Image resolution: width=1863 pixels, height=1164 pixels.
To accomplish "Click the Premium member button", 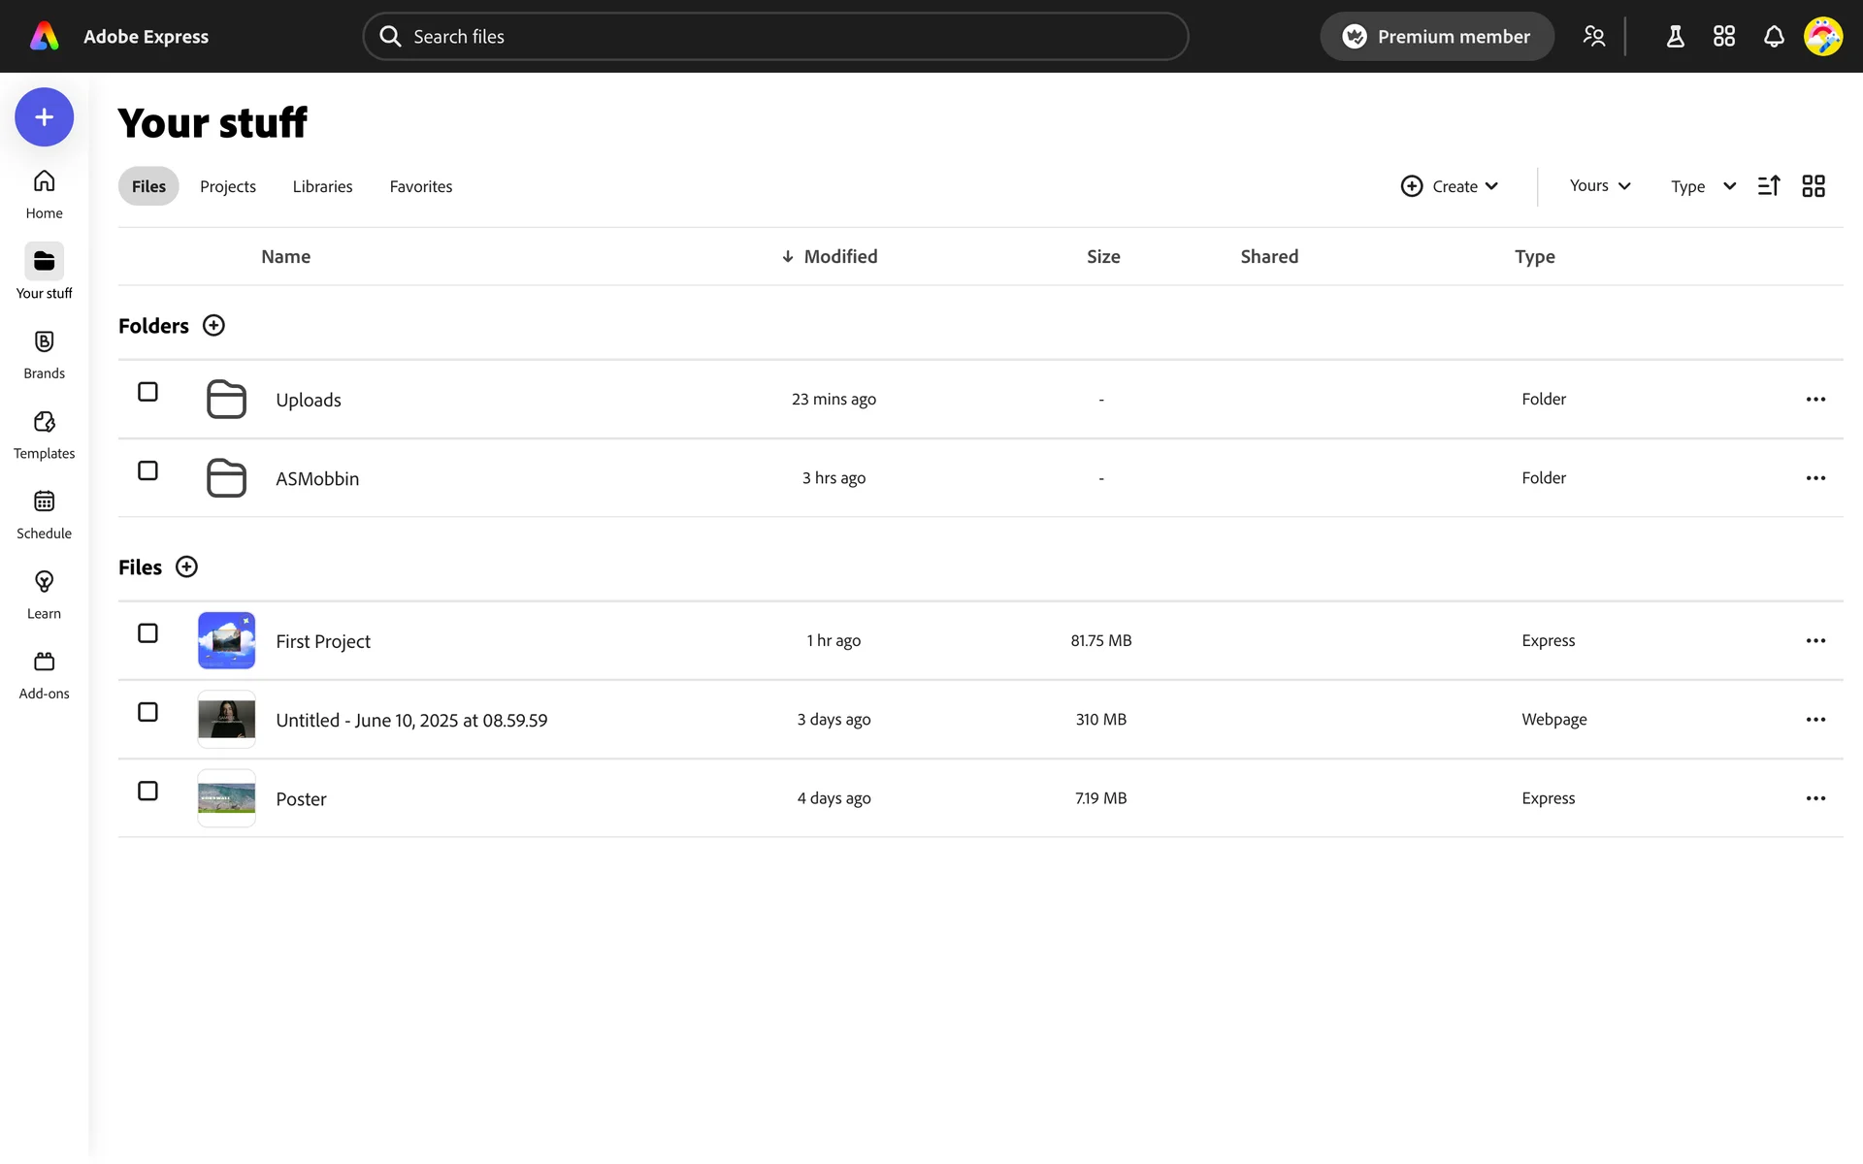I will tap(1436, 37).
